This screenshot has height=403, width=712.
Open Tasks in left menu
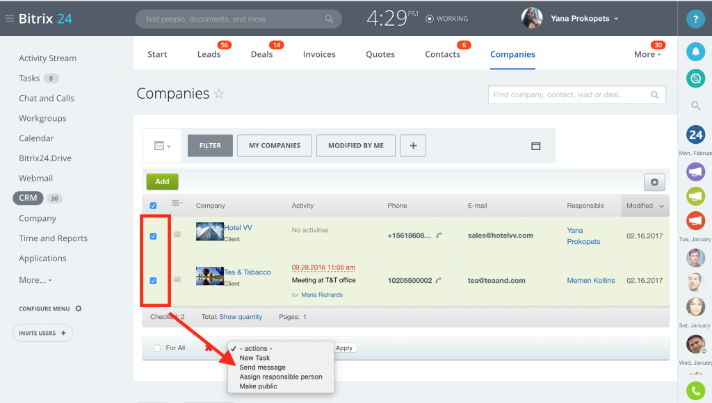(x=29, y=78)
